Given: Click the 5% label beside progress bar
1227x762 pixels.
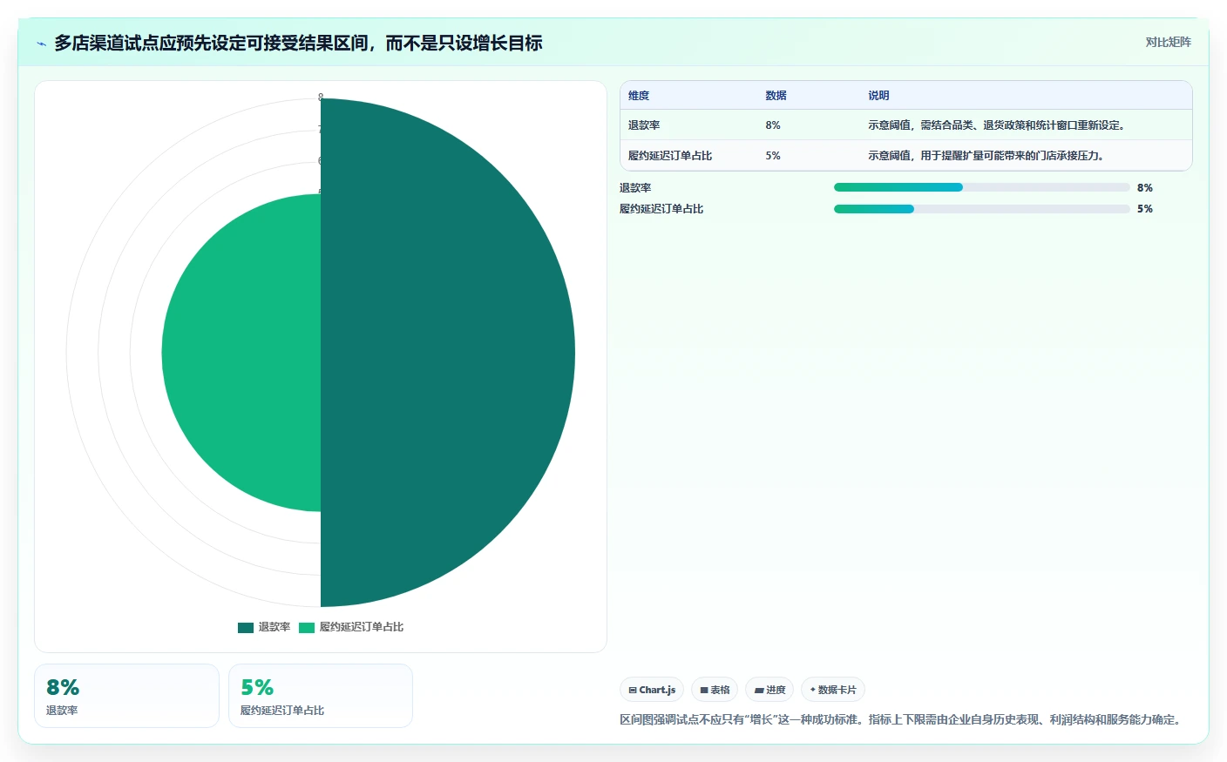Looking at the screenshot, I should (x=1145, y=209).
